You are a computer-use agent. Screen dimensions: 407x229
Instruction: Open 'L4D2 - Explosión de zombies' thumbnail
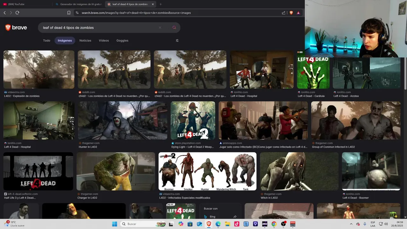[39, 69]
